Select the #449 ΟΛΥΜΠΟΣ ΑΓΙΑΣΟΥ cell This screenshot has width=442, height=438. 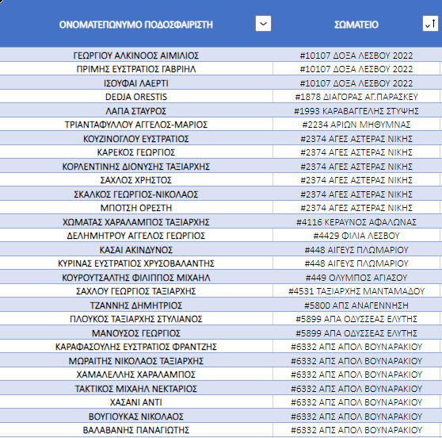[356, 277]
